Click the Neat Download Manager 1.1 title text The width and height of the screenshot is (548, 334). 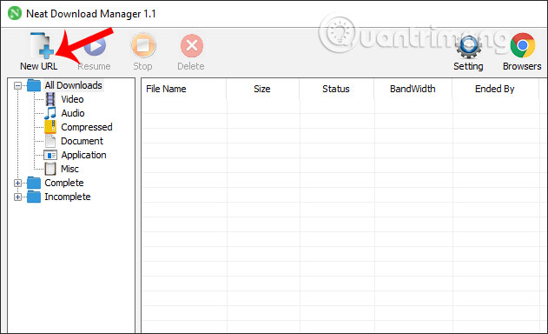[x=91, y=14]
